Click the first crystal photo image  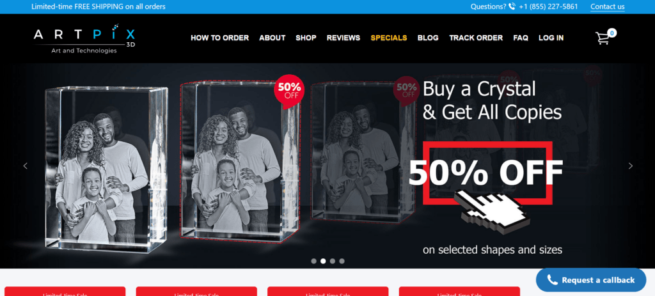(x=106, y=169)
